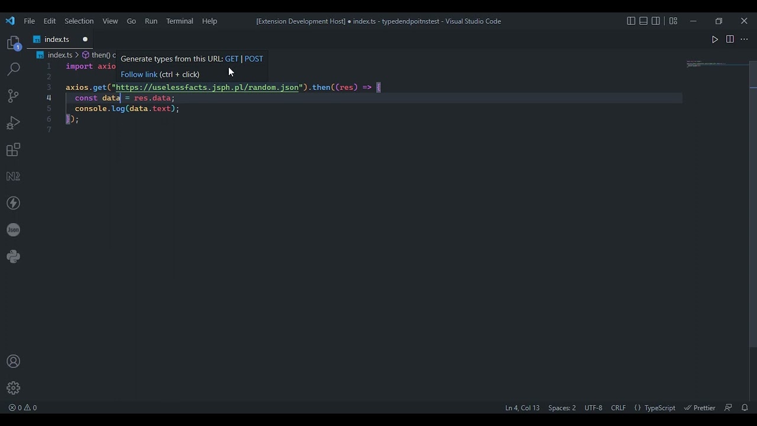Click index.ts in the breadcrumb

click(60, 55)
